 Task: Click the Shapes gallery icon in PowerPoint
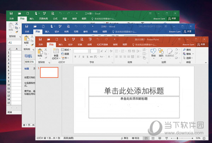(x=153, y=51)
